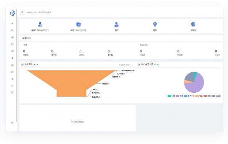
Task: Select the checkmark task icon in the sidebar
Action: point(12,72)
